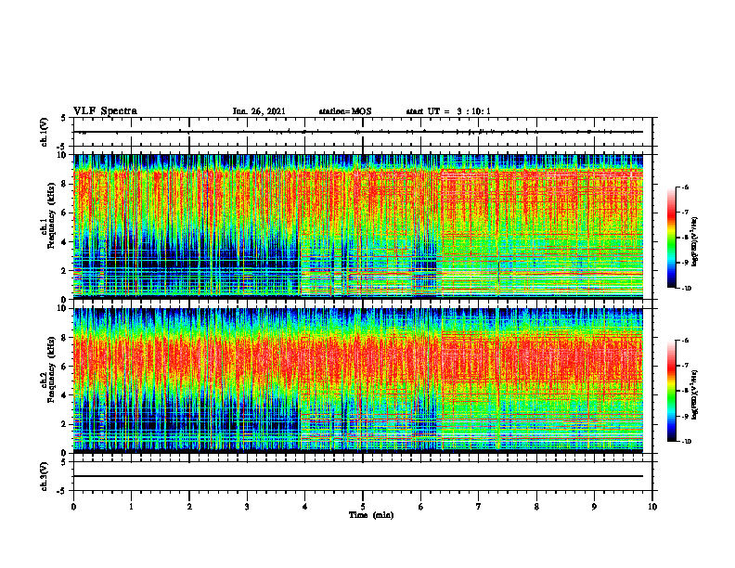Click the "station=MOS" header label
The image size is (735, 568).
click(345, 111)
